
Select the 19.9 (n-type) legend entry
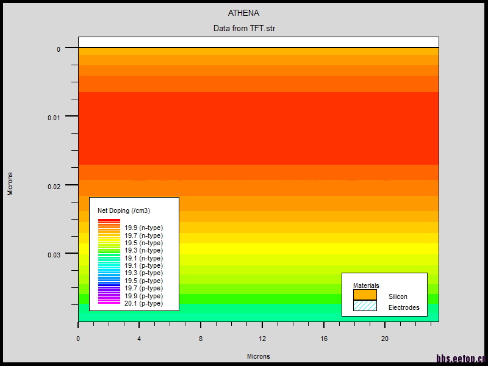coord(143,228)
